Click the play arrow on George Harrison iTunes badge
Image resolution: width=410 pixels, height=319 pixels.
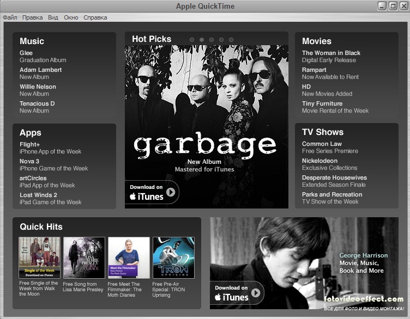[x=256, y=293]
